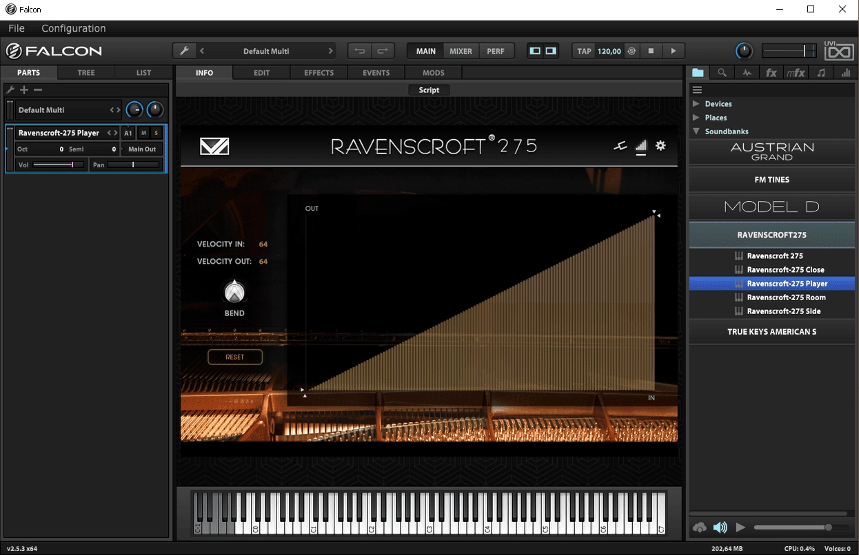The image size is (859, 555).
Task: Click the master volume knob in header
Action: 744,51
